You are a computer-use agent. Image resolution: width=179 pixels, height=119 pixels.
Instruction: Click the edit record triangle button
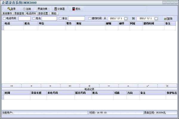point(128,86)
